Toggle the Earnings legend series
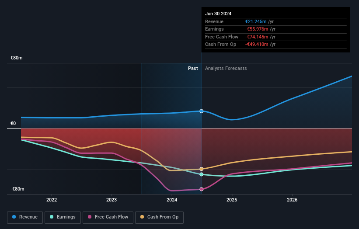 (x=63, y=217)
